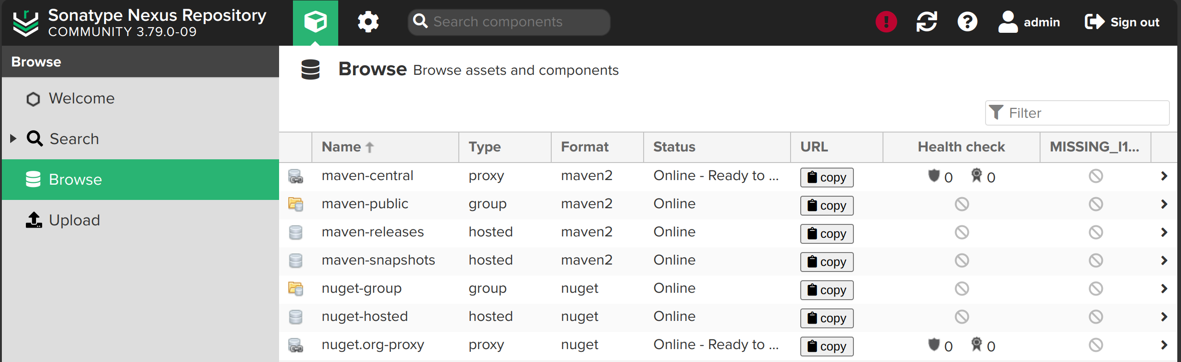
Task: Click the Sonatype Nexus logo
Action: (x=25, y=23)
